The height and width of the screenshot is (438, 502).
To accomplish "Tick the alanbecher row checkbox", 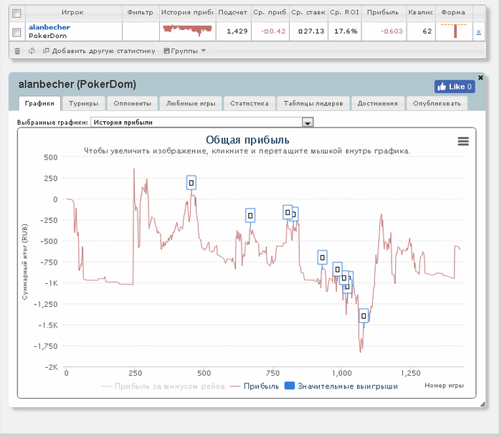I will 16,32.
